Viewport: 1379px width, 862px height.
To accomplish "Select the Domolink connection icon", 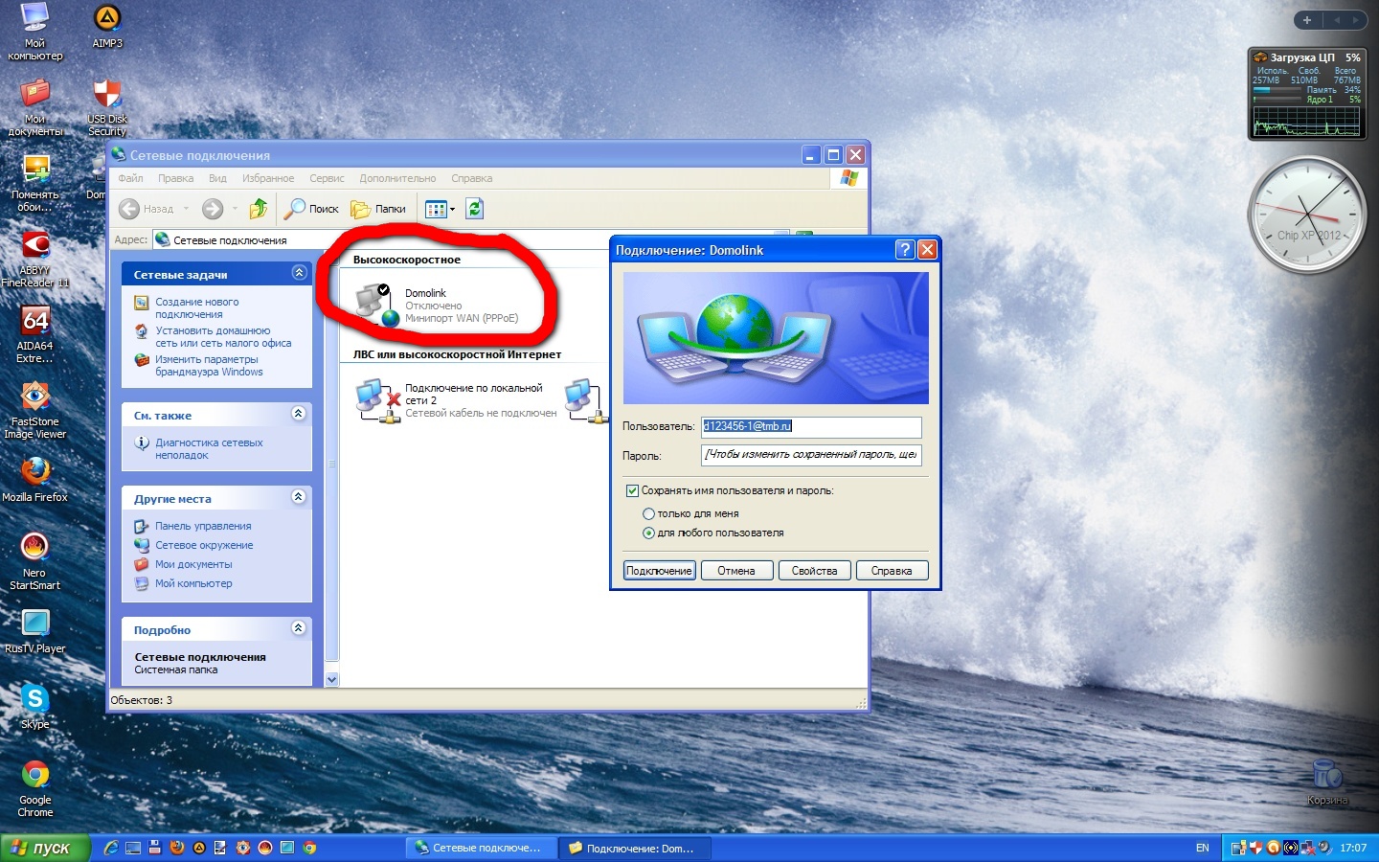I will pyautogui.click(x=376, y=305).
